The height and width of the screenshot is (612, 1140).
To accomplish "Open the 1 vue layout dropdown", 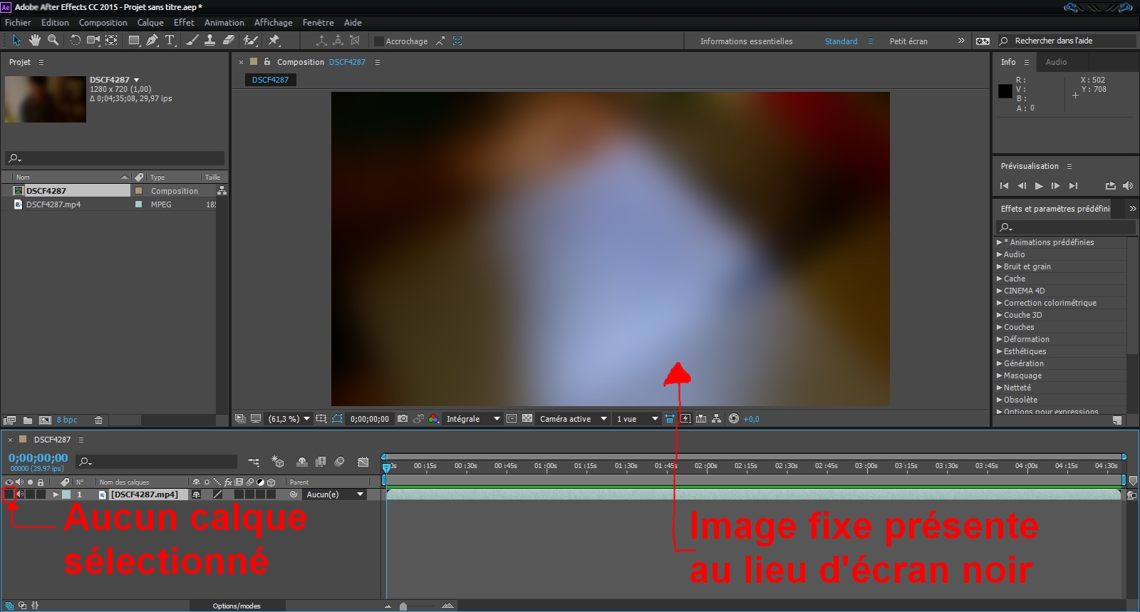I will pyautogui.click(x=637, y=419).
